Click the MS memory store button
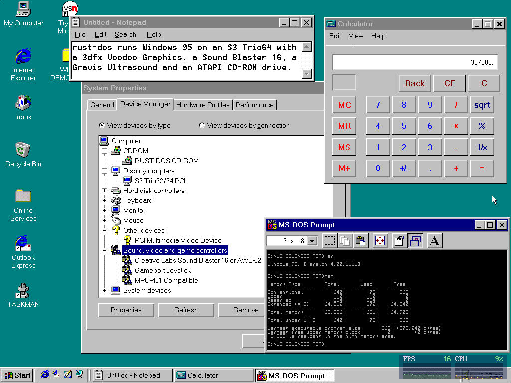 344,147
